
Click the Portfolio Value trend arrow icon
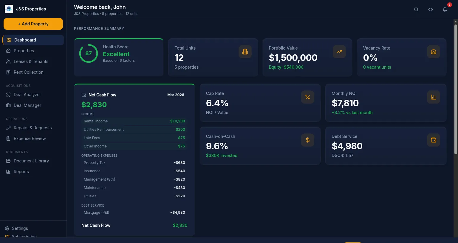339,52
